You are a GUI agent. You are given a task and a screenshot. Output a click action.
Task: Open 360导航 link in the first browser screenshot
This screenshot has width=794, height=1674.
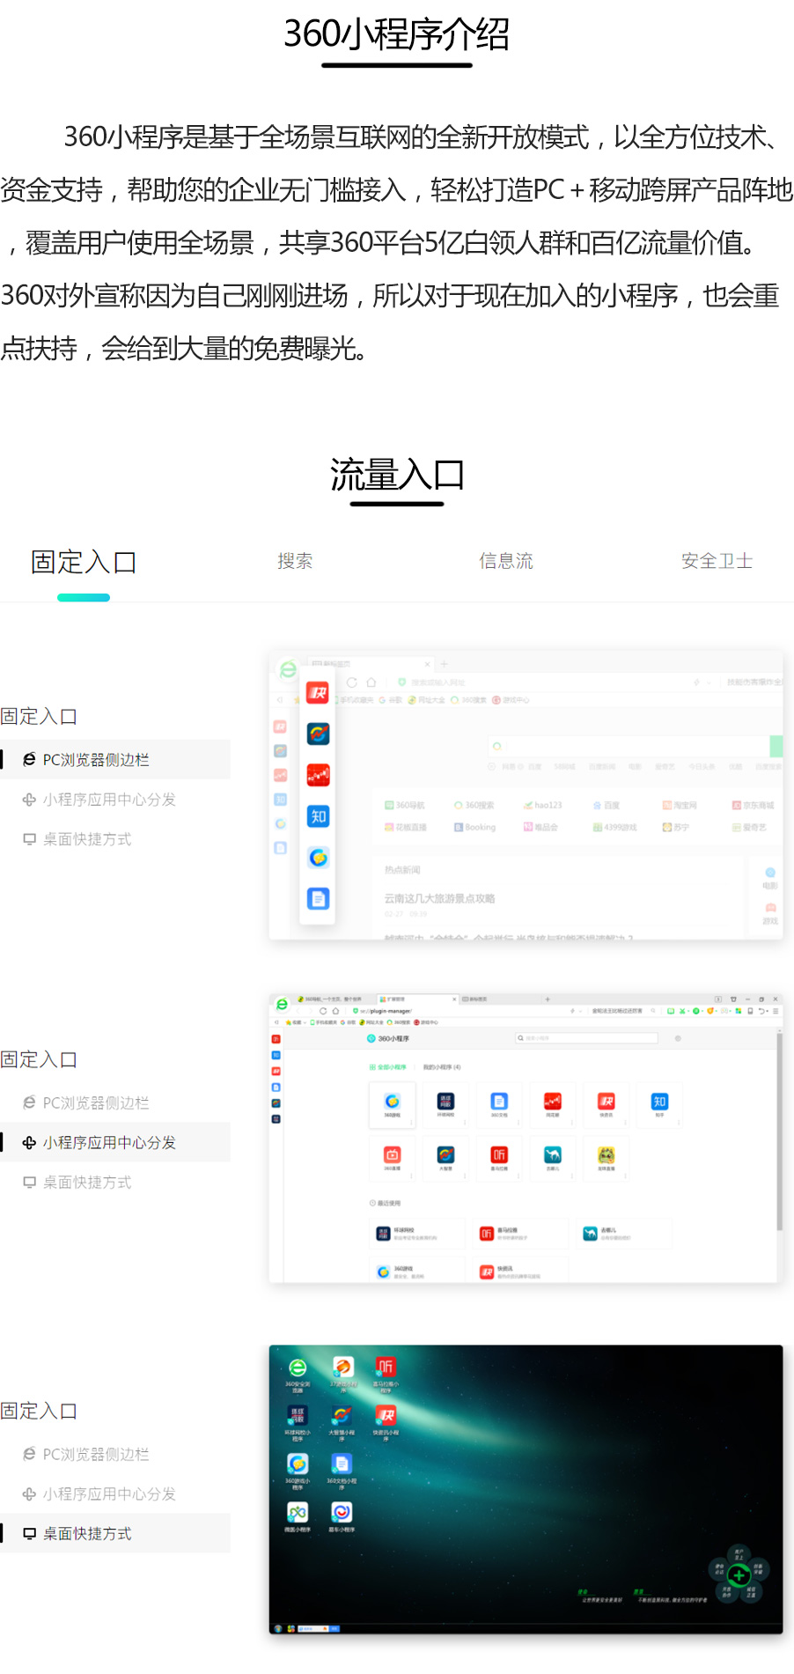(x=405, y=805)
